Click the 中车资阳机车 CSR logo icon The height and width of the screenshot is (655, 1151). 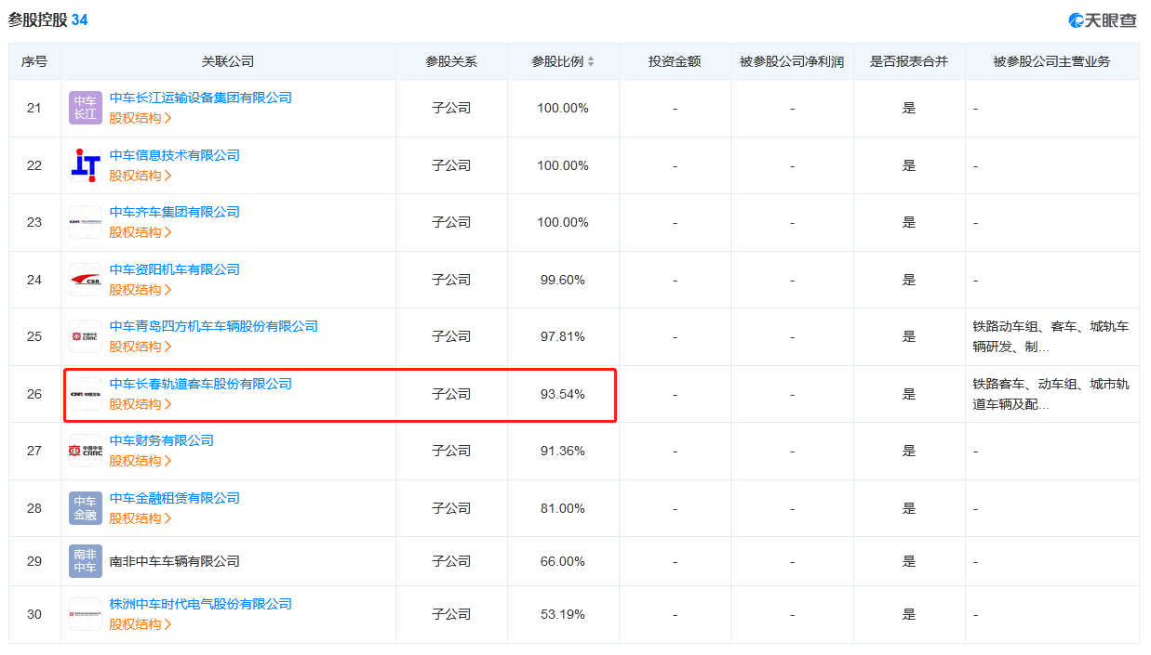pos(86,280)
